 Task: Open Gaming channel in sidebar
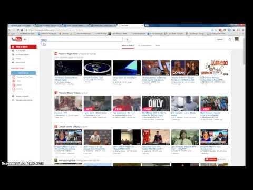pos(17,89)
